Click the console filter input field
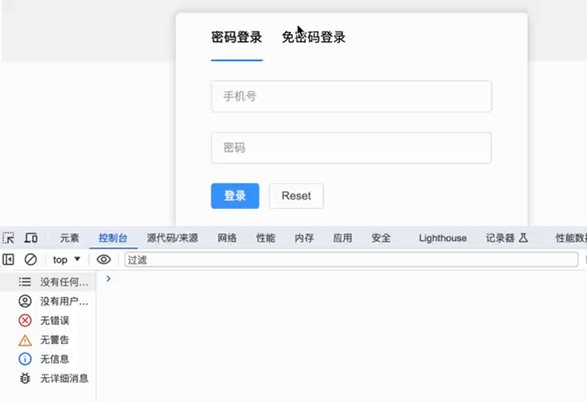The width and height of the screenshot is (587, 402). [x=351, y=260]
